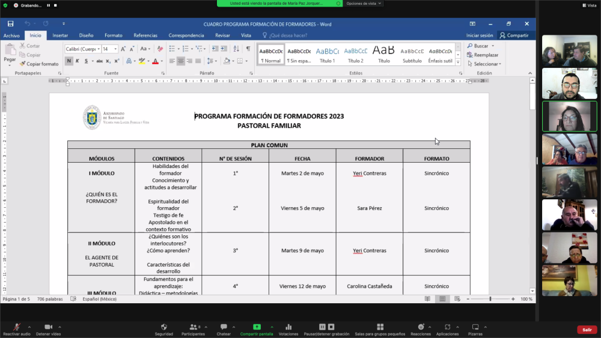Align paragraph text to the left
This screenshot has height=338, width=601.
(x=172, y=61)
